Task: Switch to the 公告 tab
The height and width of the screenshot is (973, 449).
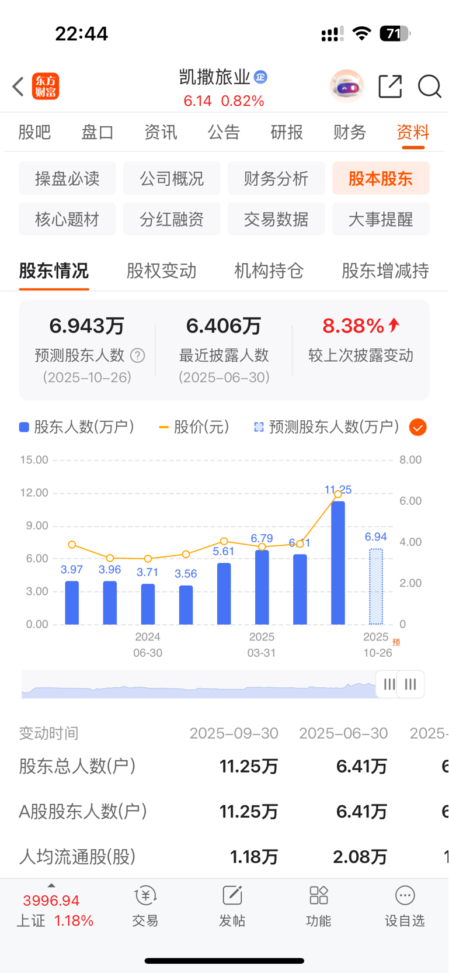Action: 224,132
